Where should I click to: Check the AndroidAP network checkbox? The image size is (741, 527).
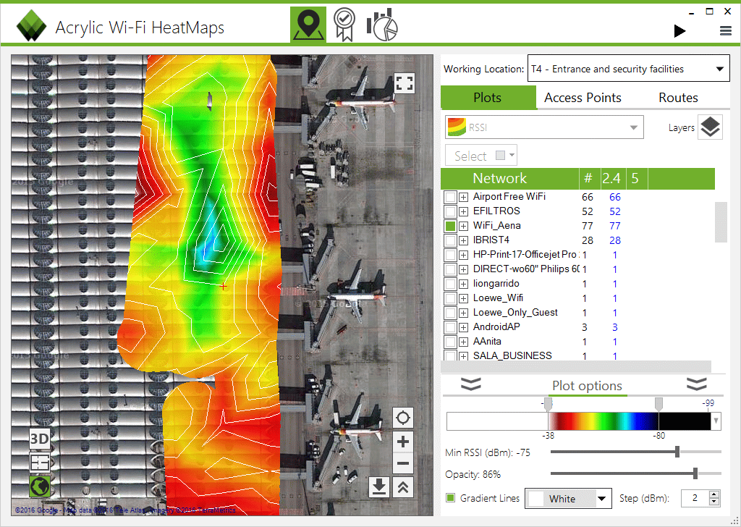[450, 327]
